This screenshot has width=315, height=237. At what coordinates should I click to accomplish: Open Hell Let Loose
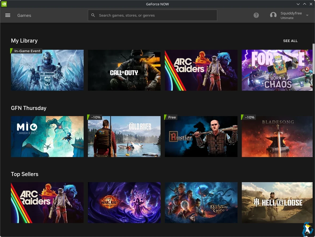tap(277, 202)
